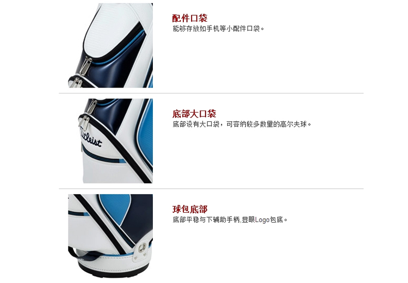Select the description mentioning 下辅助手柄
The height and width of the screenshot is (283, 408).
point(230,220)
